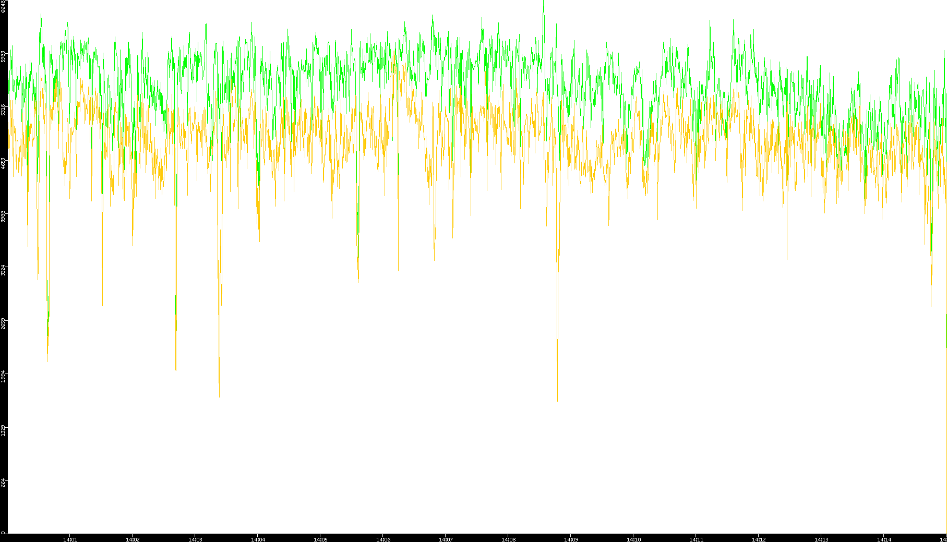Select the 5983 value axis label
The height and width of the screenshot is (542, 947).
3,56
